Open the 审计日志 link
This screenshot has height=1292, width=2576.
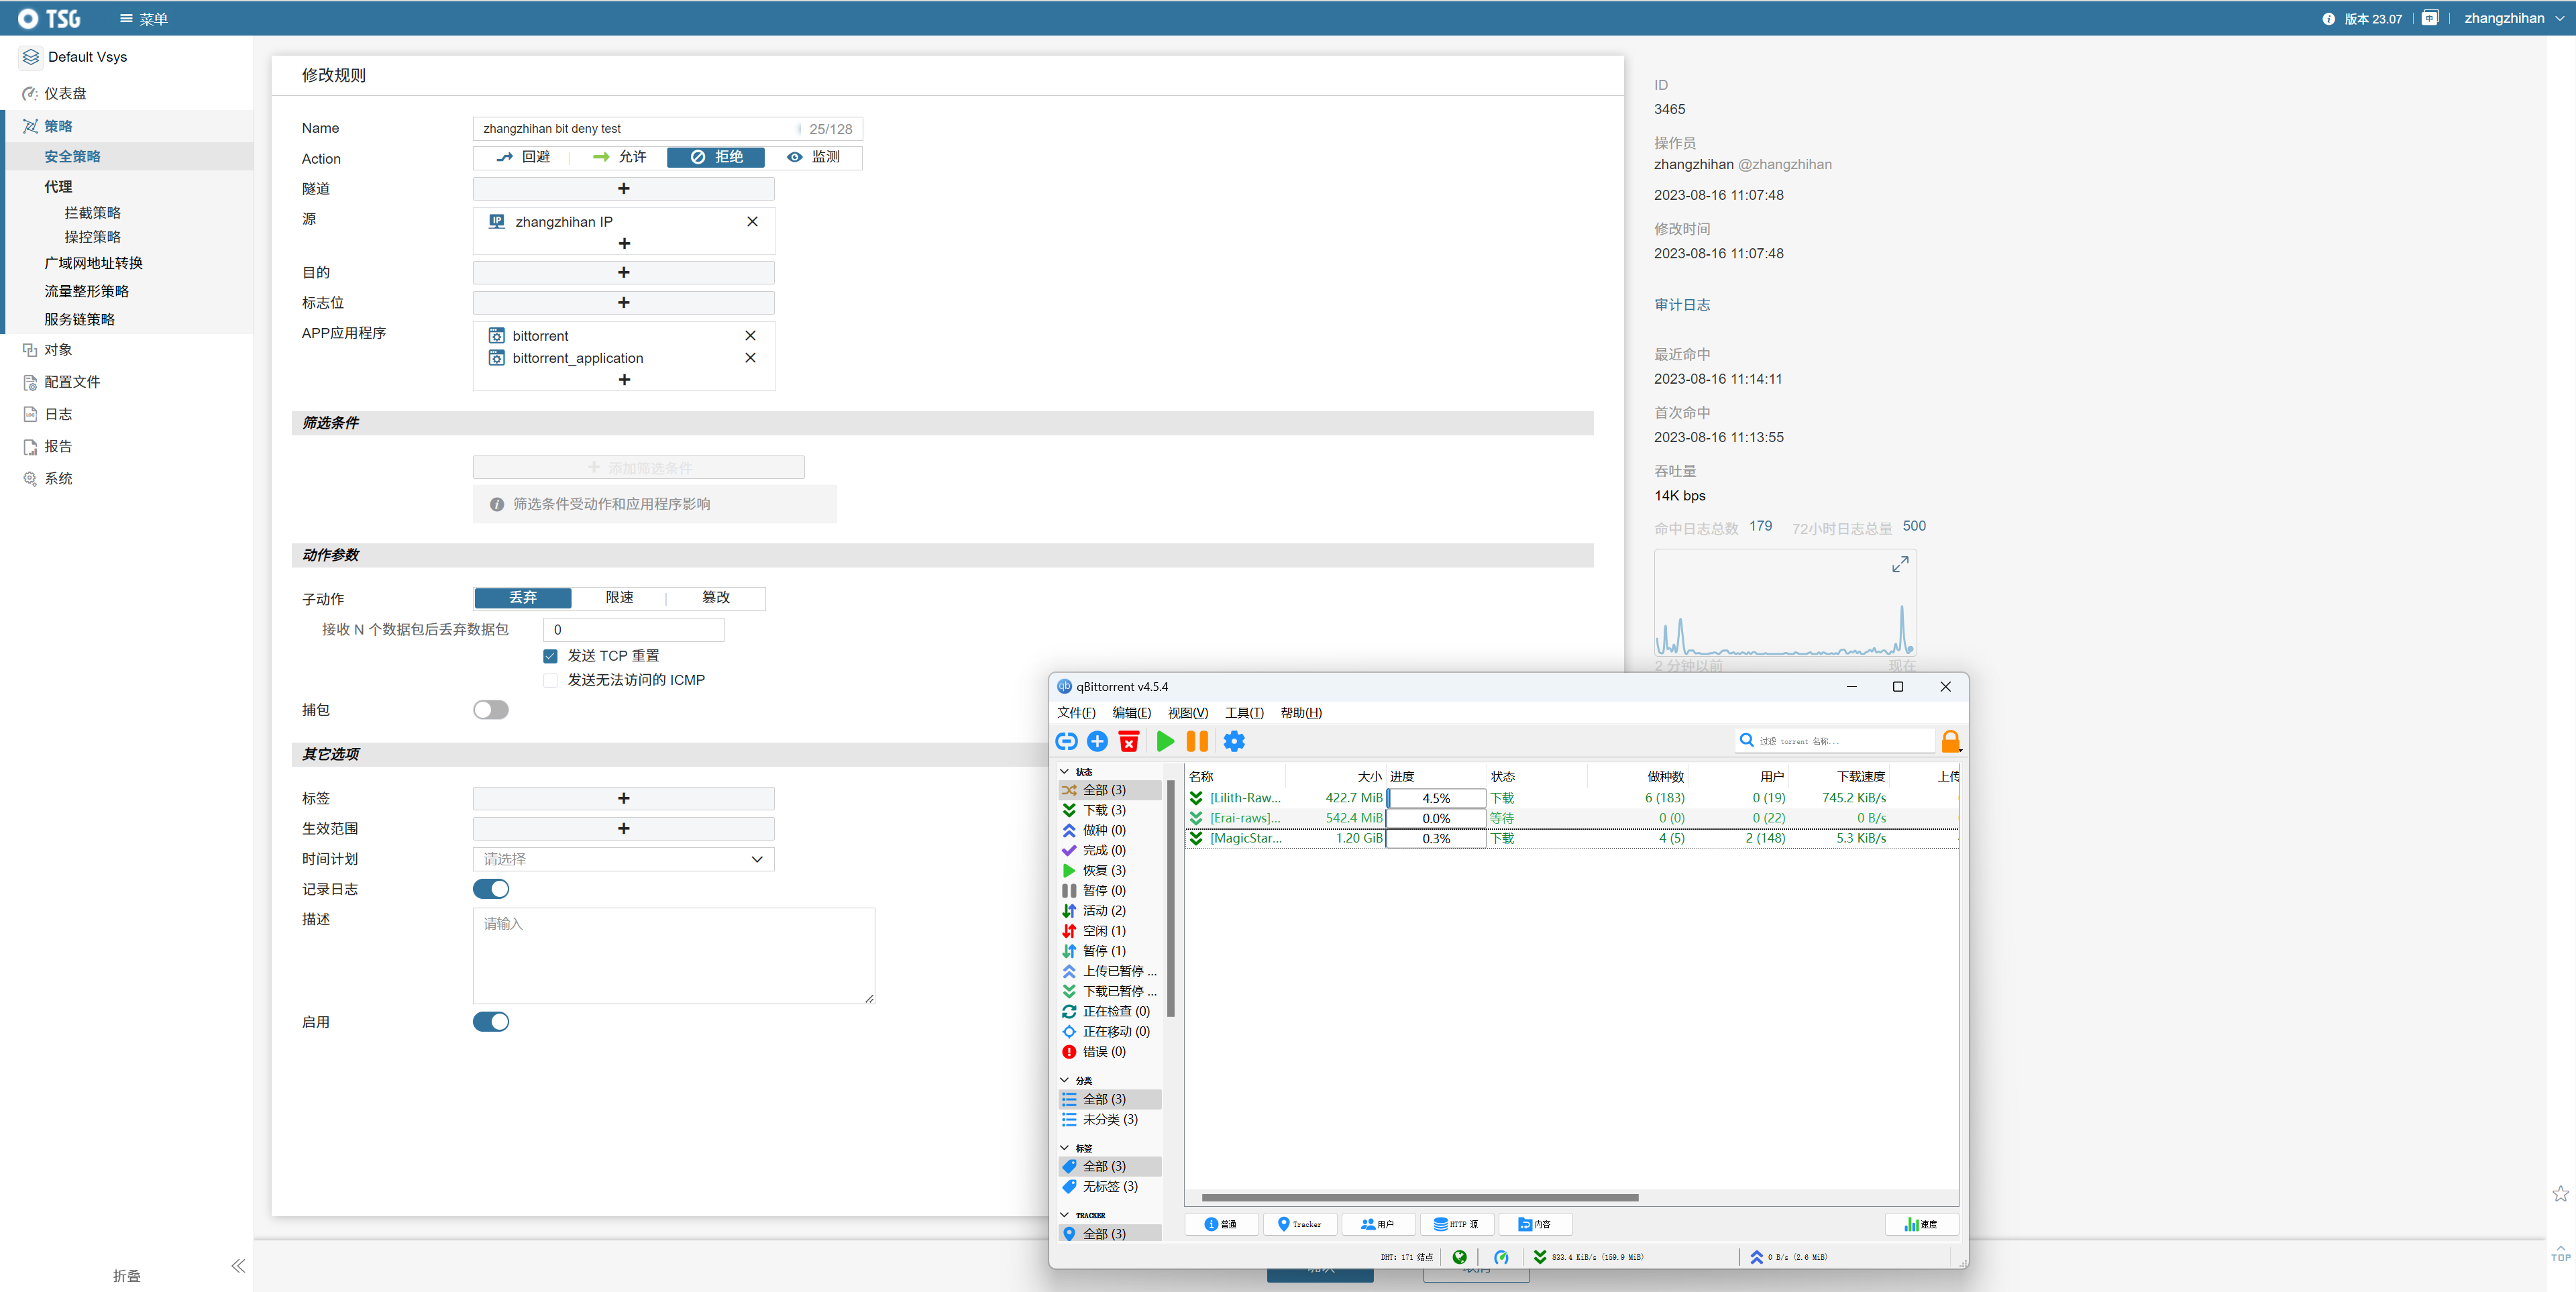[x=1682, y=305]
